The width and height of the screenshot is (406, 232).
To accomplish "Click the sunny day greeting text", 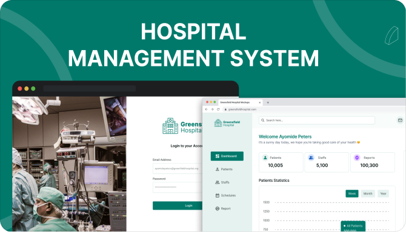I will (309, 143).
